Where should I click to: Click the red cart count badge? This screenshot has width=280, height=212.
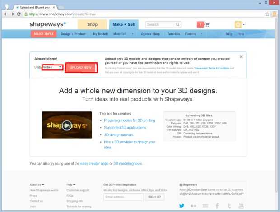tap(201, 24)
